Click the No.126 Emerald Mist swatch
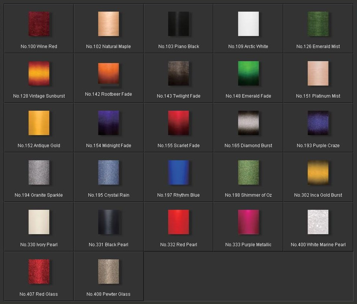 click(x=318, y=24)
